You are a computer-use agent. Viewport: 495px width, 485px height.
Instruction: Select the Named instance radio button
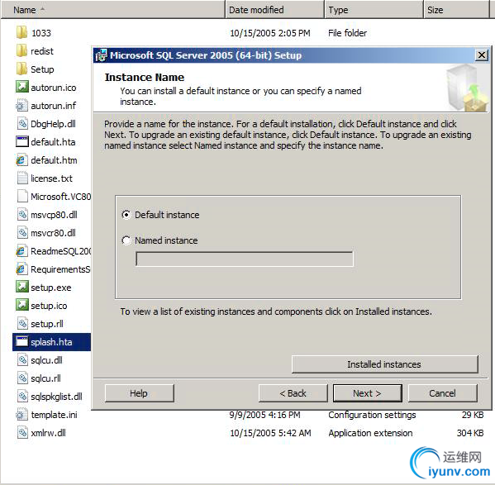point(126,240)
